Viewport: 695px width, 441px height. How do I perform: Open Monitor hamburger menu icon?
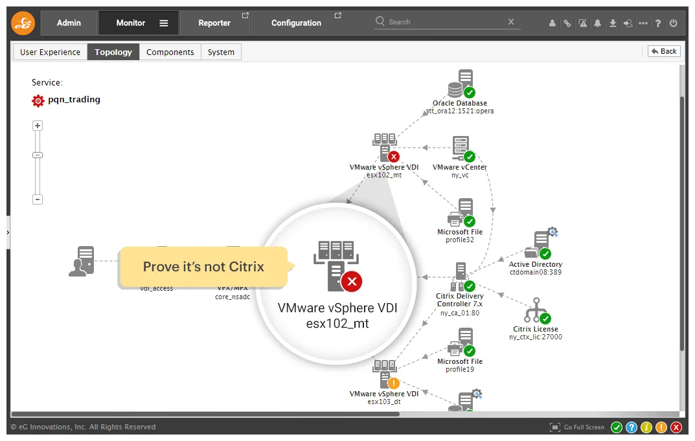click(164, 23)
